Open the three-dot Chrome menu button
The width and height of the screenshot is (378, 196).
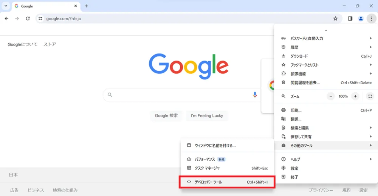(x=371, y=18)
